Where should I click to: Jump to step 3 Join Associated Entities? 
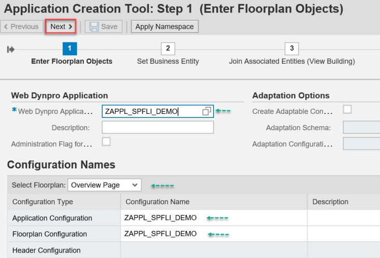coord(292,49)
